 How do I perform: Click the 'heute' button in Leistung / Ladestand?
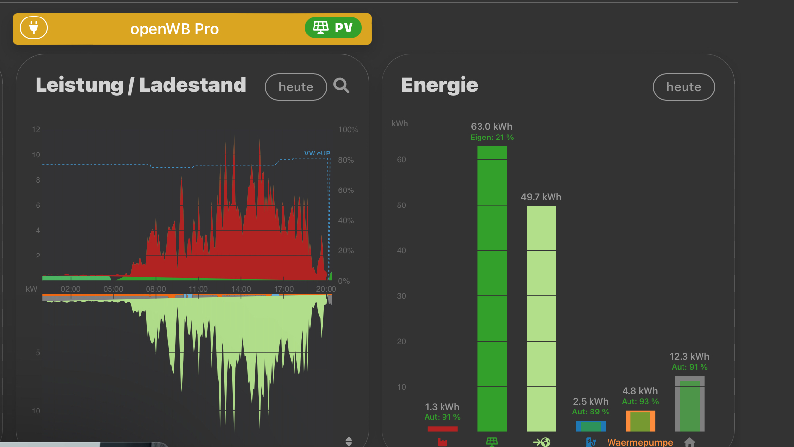coord(295,87)
